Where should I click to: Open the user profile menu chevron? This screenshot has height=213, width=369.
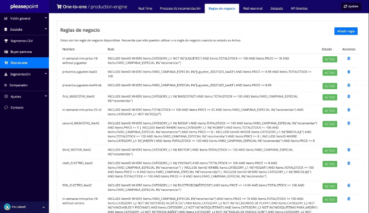[x=44, y=207]
